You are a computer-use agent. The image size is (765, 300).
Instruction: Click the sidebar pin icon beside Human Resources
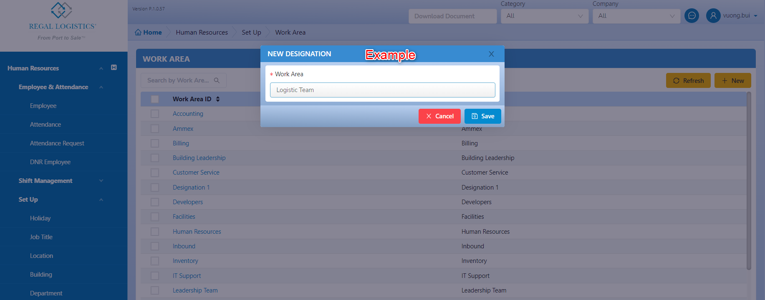click(x=114, y=67)
